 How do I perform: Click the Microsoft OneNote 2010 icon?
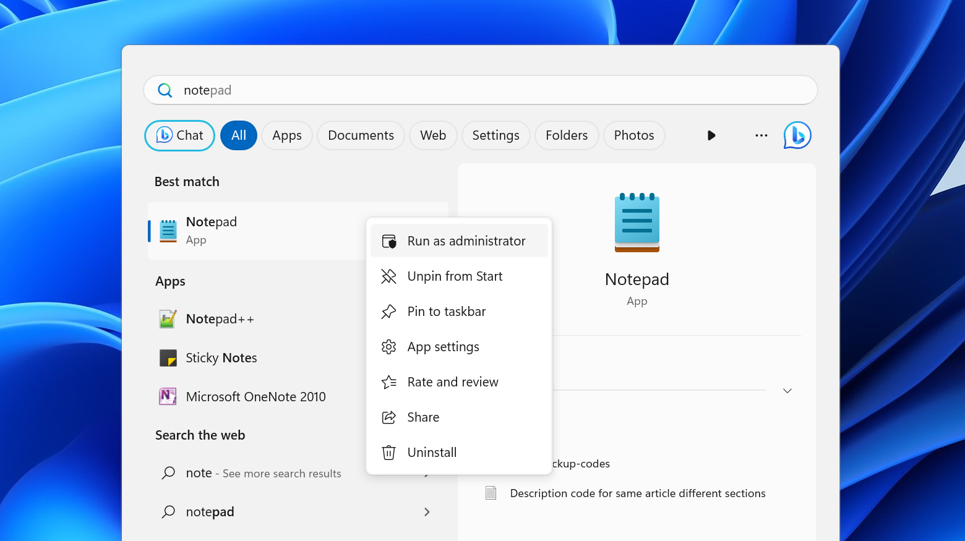click(x=168, y=396)
